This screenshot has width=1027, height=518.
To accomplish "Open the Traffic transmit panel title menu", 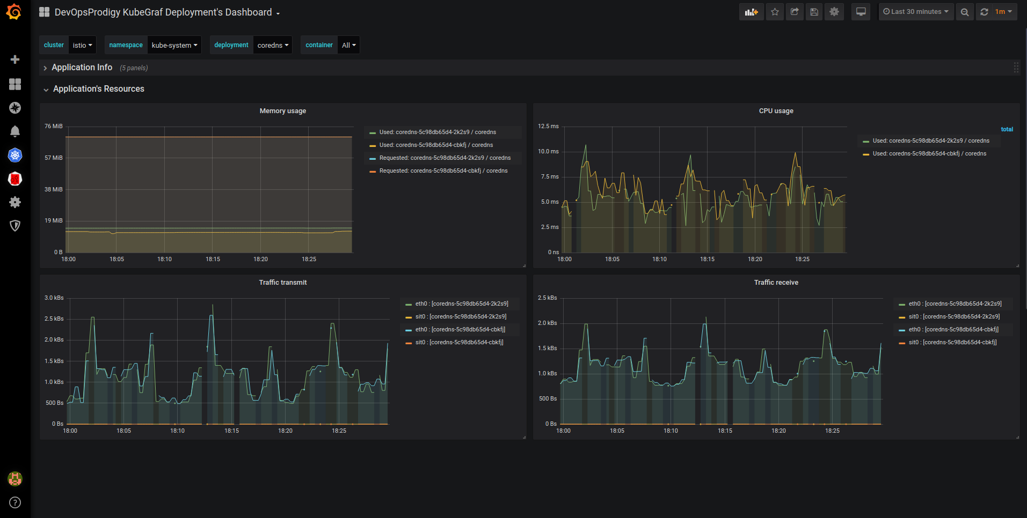I will point(283,283).
